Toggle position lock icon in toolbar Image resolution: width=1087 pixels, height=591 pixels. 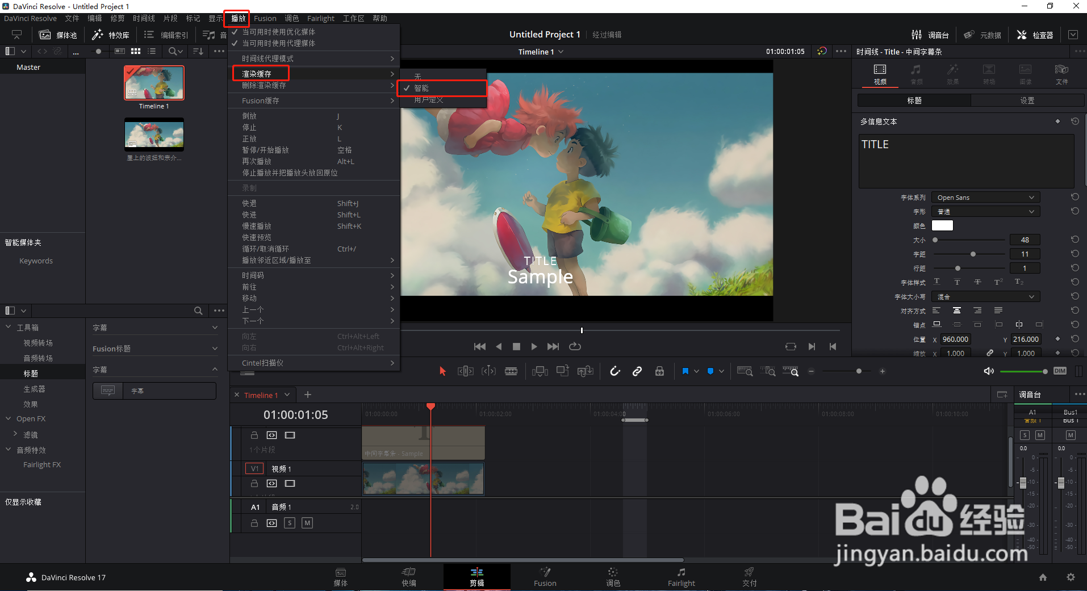click(x=659, y=371)
